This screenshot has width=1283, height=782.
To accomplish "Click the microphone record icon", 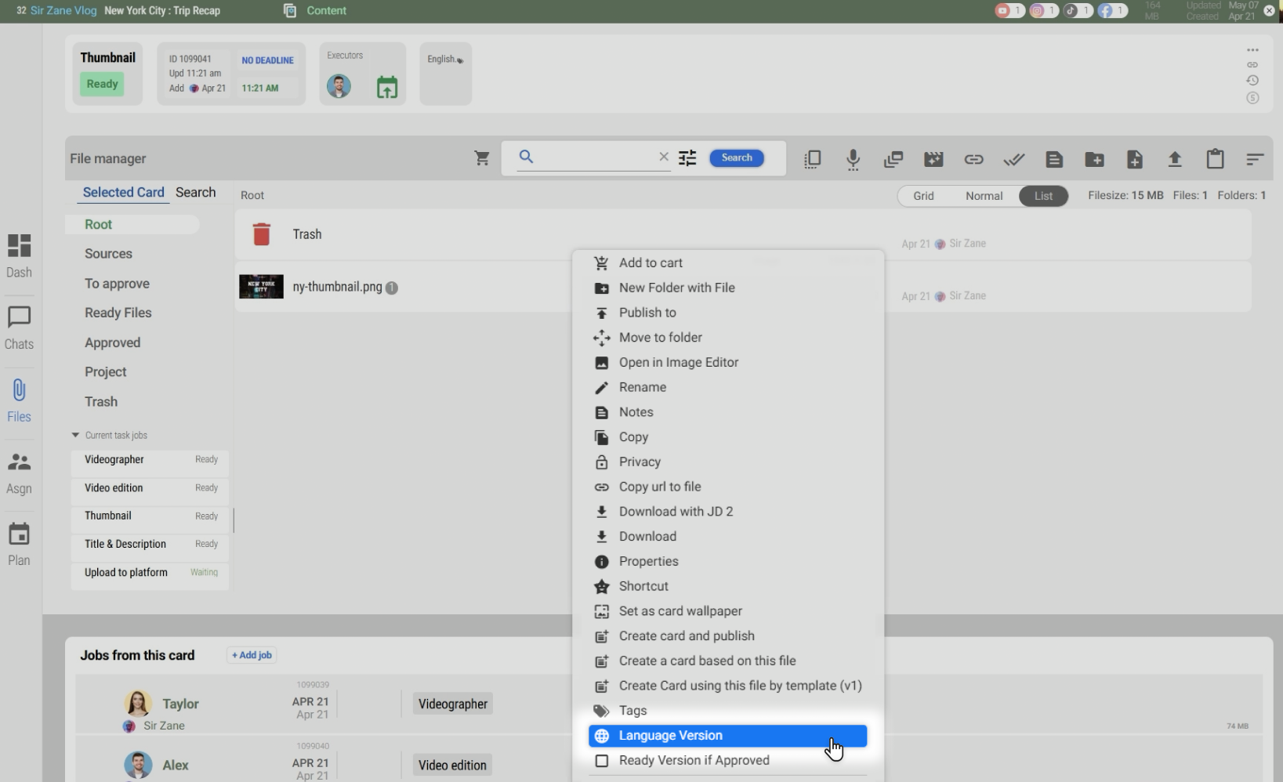I will (853, 160).
